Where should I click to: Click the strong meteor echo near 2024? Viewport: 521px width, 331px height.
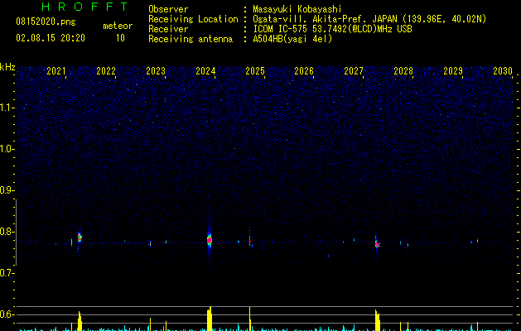(210, 240)
